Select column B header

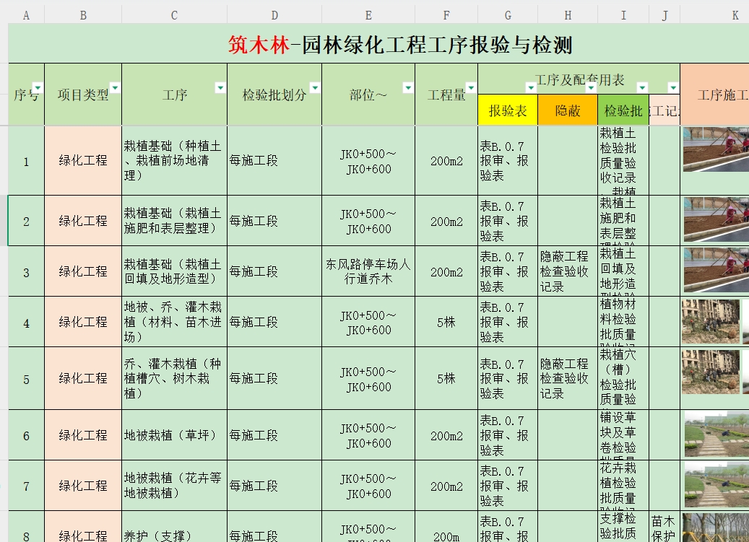tap(83, 15)
